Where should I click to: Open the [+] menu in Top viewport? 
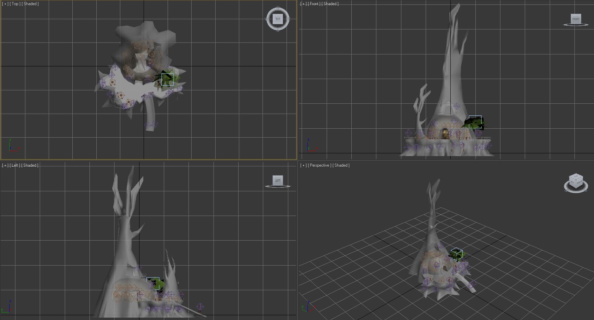[5, 4]
